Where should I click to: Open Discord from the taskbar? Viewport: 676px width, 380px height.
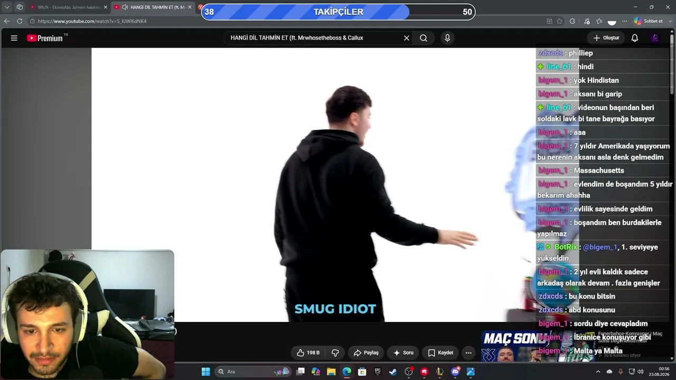455,372
